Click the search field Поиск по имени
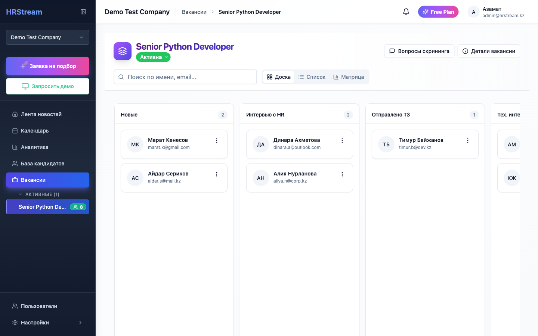Image resolution: width=538 pixels, height=336 pixels. pos(185,77)
